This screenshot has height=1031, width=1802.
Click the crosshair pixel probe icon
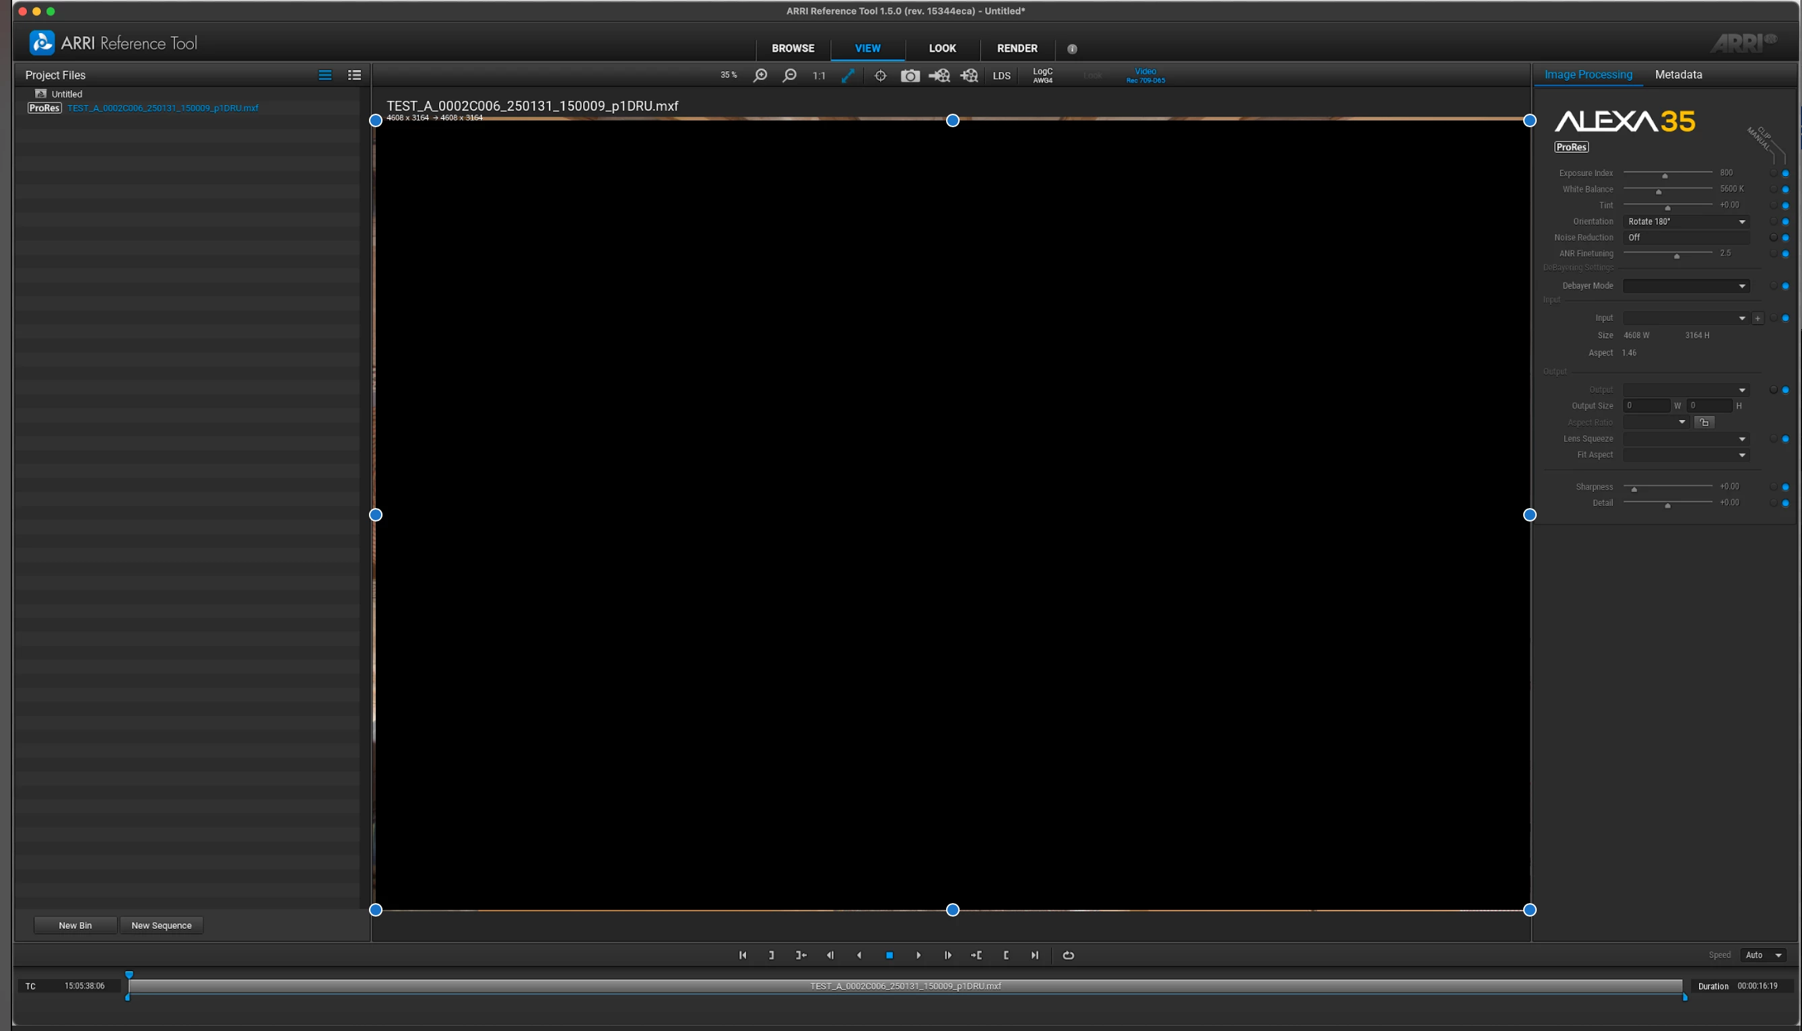point(879,75)
